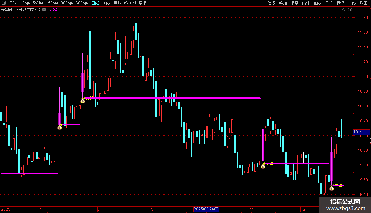Switch to the 1分钟 period
Image resolution: width=371 pixels, height=213 pixels.
point(25,3)
